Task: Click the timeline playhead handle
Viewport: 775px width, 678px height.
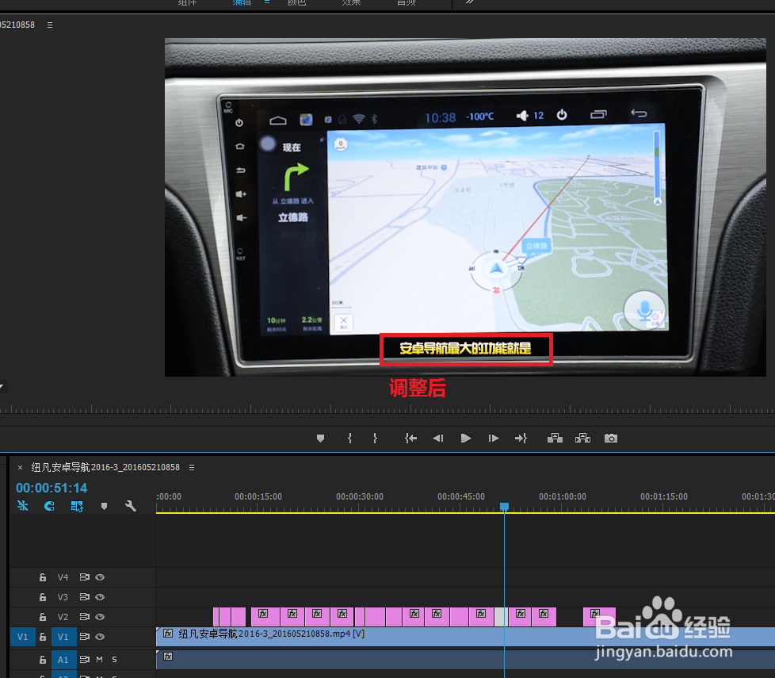Action: click(x=504, y=507)
